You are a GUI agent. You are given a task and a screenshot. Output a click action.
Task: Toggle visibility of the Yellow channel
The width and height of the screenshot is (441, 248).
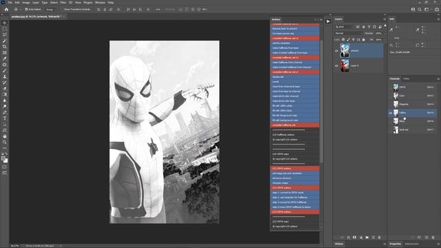(391, 113)
